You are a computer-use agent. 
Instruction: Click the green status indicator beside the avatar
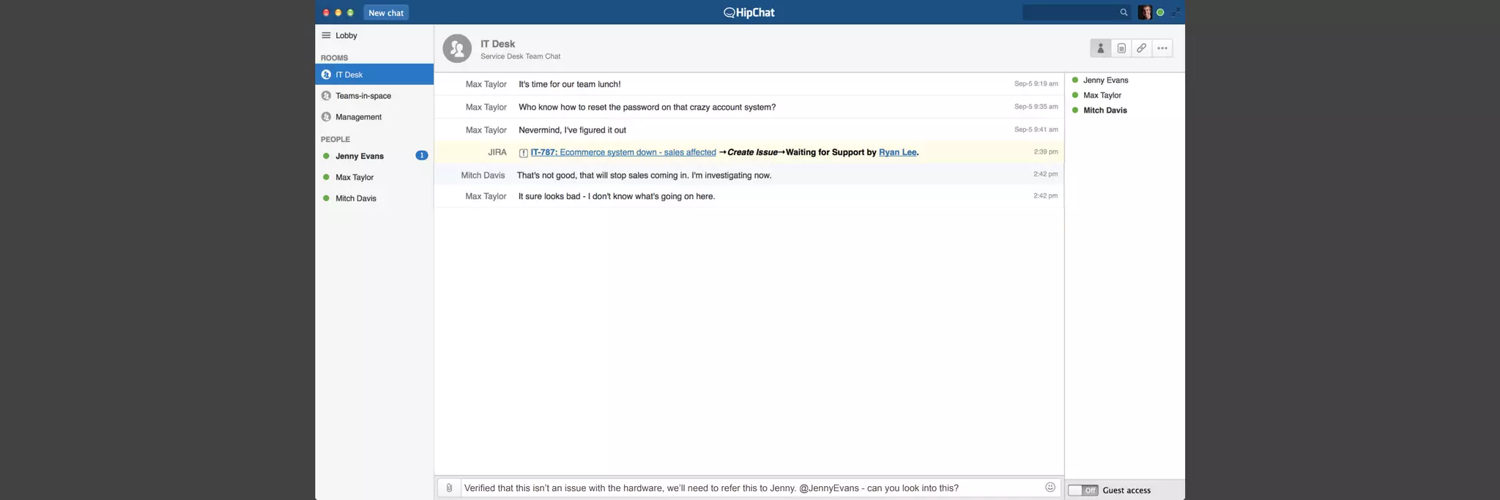click(1160, 12)
